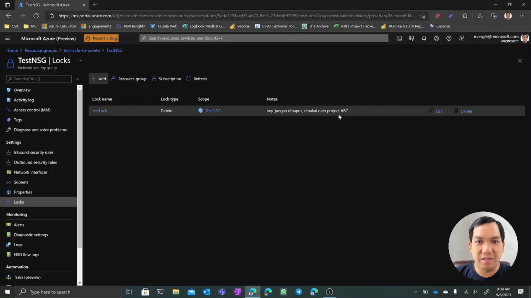This screenshot has width=531, height=298.
Task: Refresh the locks list
Action: (196, 79)
